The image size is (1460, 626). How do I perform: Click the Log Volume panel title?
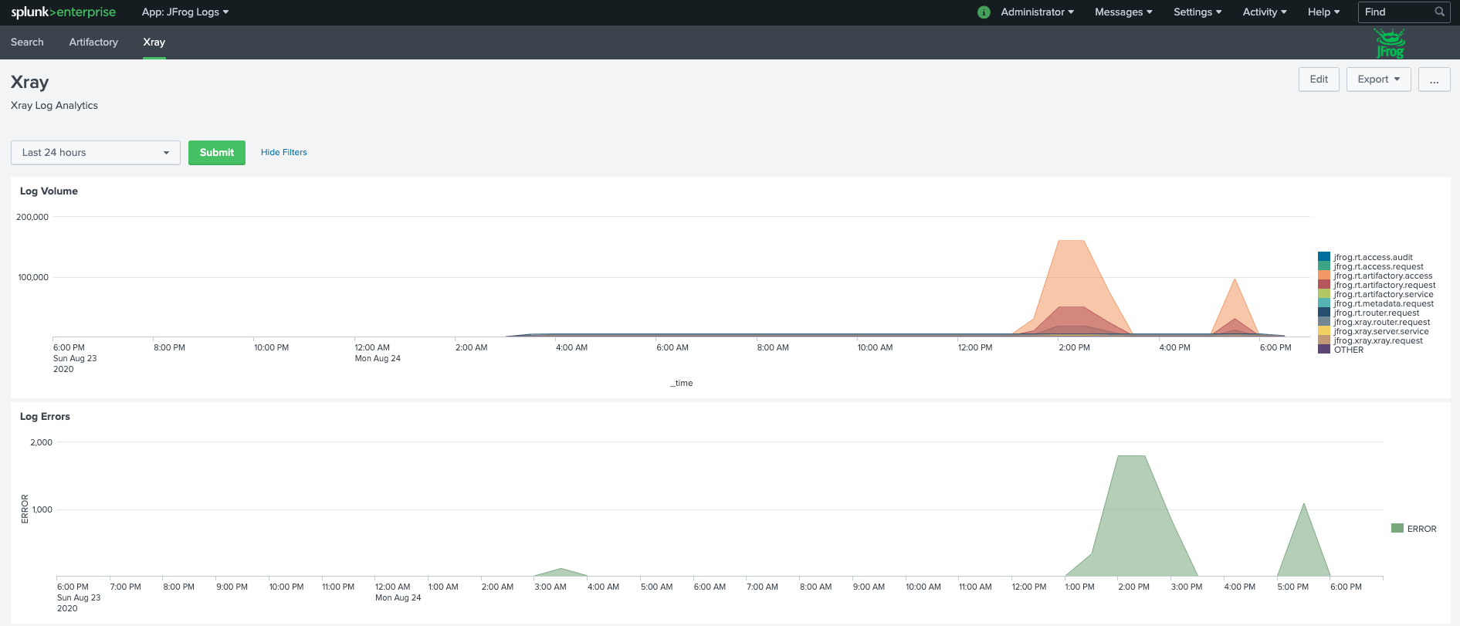pos(49,191)
